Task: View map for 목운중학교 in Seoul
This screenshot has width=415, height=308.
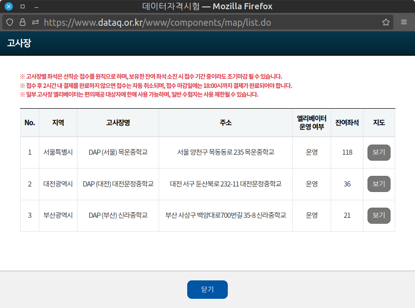Action: point(379,152)
